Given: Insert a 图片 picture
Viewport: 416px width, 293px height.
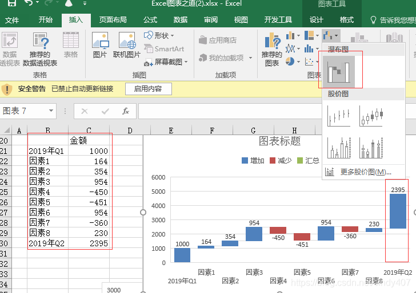Looking at the screenshot, I should pyautogui.click(x=100, y=45).
